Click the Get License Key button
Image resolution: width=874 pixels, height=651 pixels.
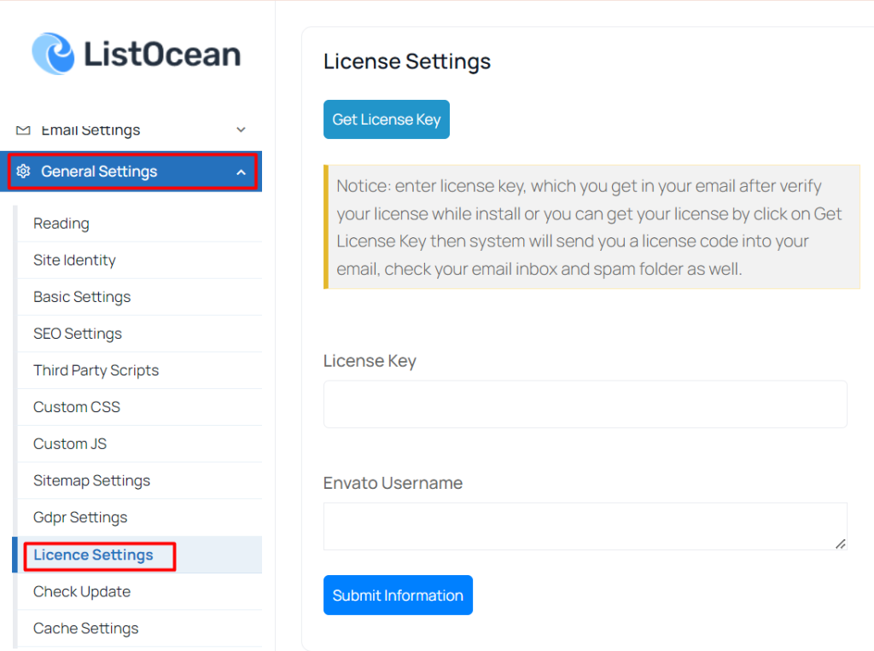pos(387,119)
